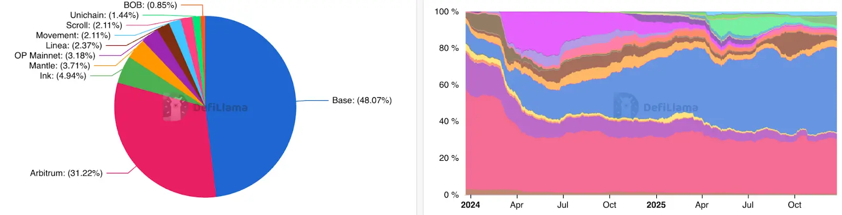Click the DefiLlama watermark on the area chart
Viewport: 842px width, 215px height.
[x=656, y=107]
